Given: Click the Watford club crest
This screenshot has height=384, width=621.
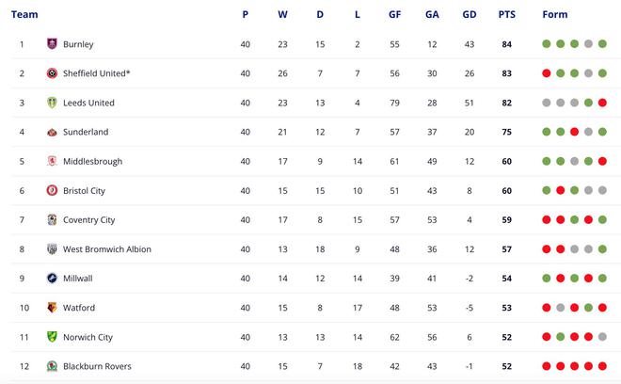Looking at the screenshot, I should (x=52, y=308).
